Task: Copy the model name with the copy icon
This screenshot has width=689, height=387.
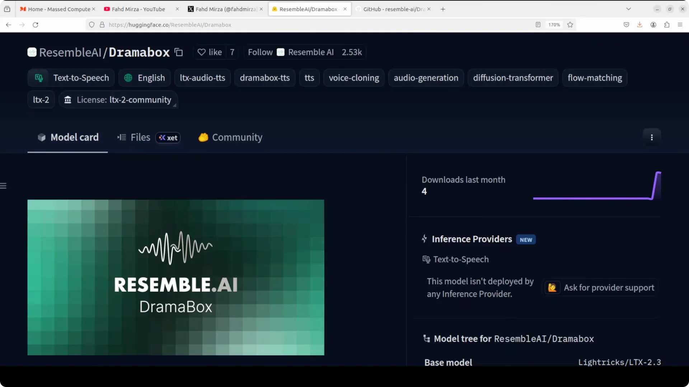Action: coord(179,52)
